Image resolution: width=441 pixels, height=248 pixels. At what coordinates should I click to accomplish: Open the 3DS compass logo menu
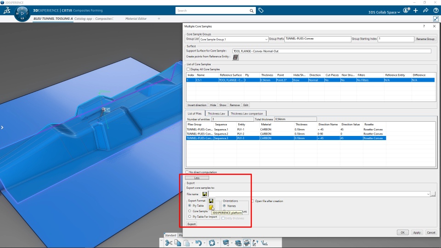tap(7, 11)
